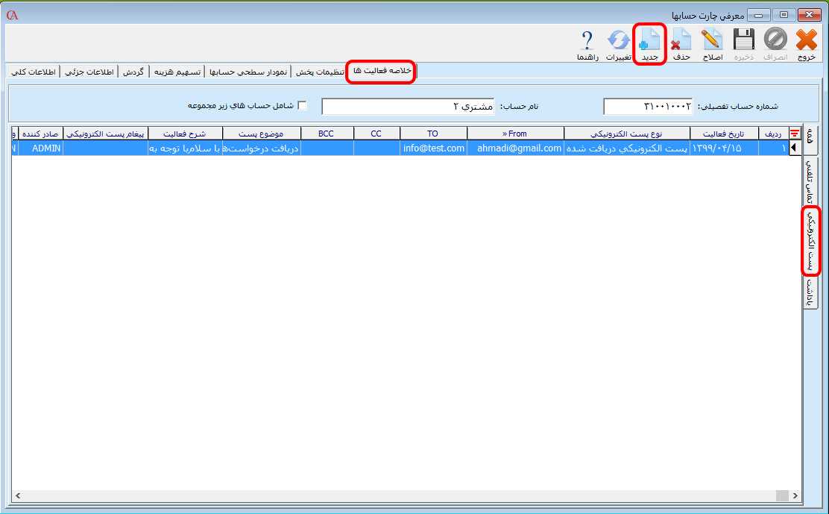Click the نام حساب text field

(x=407, y=107)
